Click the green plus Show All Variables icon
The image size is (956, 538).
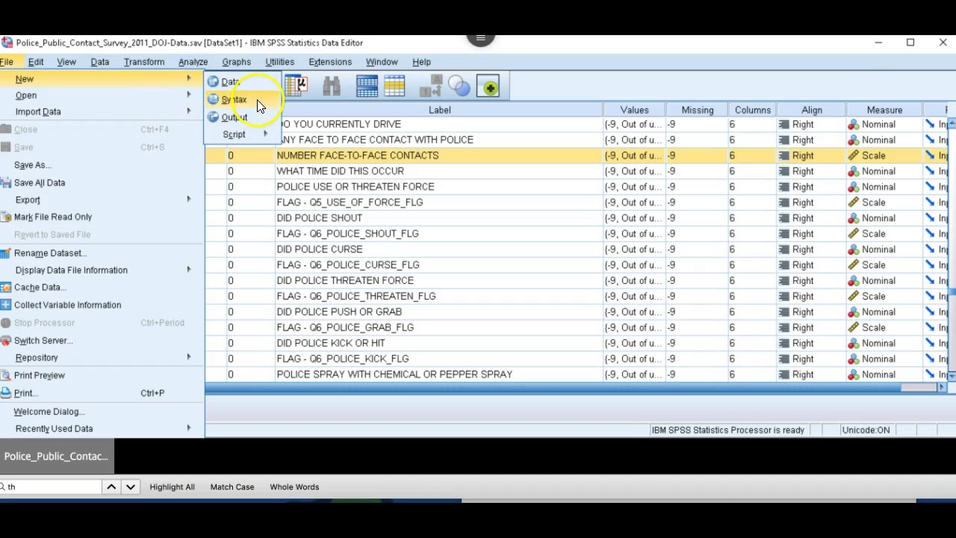[490, 87]
